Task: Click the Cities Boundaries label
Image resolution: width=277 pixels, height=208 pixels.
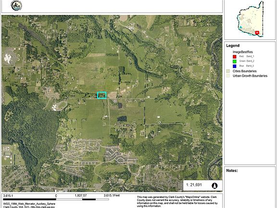Action: point(244,71)
